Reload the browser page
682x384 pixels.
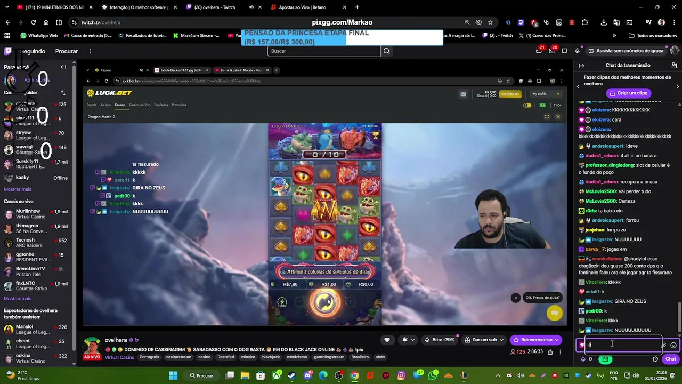[x=33, y=22]
